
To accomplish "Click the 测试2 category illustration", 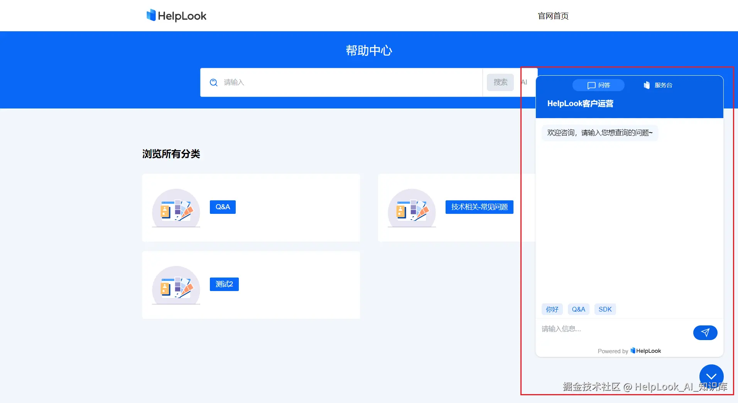I will coord(176,285).
